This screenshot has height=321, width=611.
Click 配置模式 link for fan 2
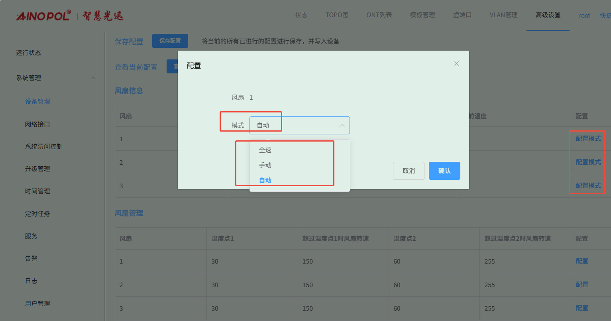588,162
